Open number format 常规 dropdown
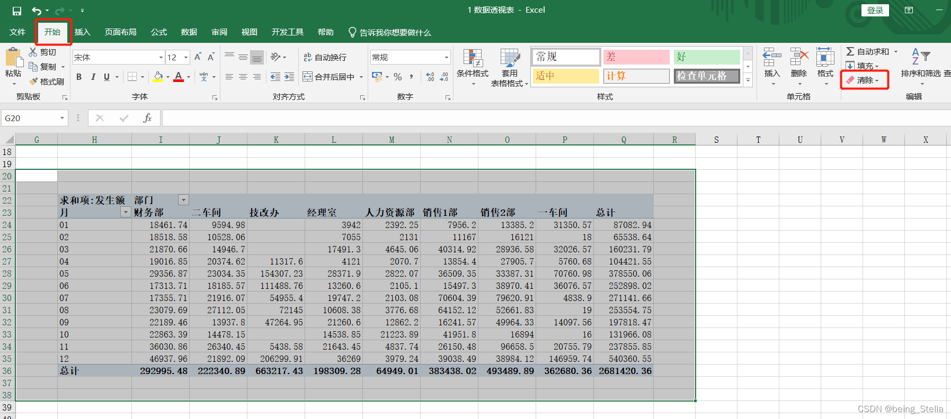This screenshot has width=951, height=419. 447,57
